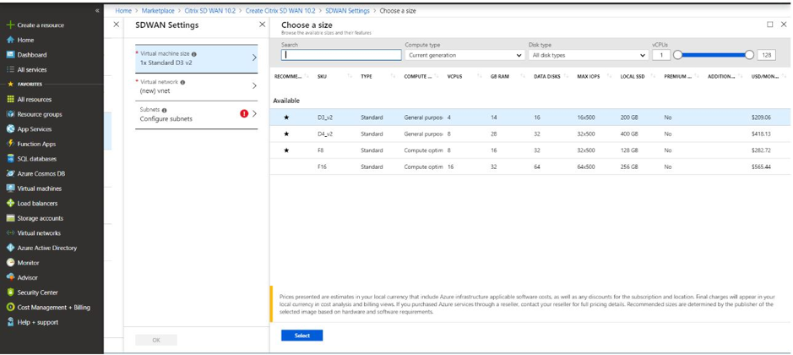Open the Disk type dropdown

[x=588, y=55]
